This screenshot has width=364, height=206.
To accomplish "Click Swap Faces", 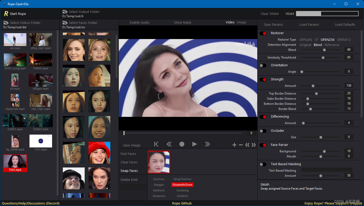I will coord(129,171).
